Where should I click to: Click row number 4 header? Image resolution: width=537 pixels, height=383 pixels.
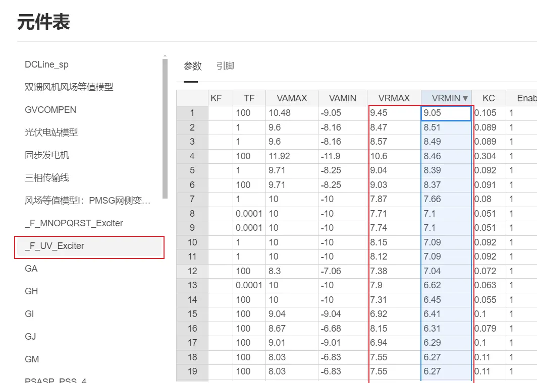(x=192, y=156)
